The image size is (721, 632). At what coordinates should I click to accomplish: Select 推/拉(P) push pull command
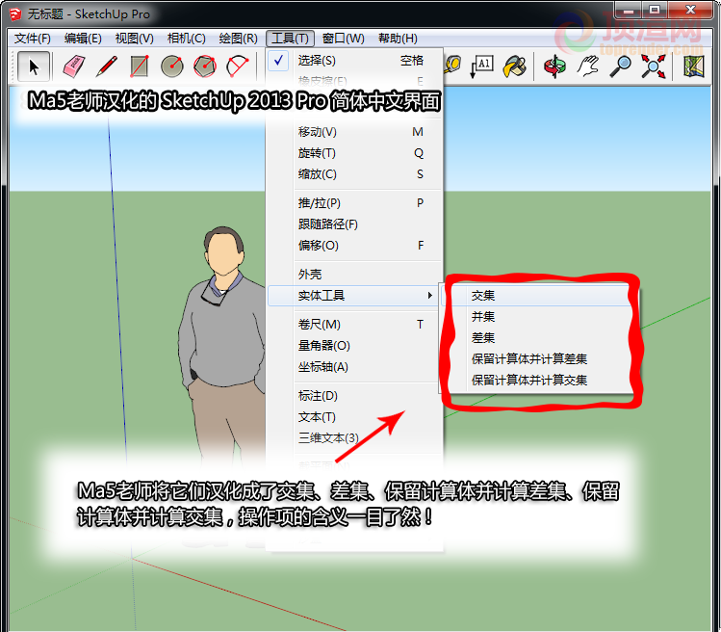pos(354,203)
